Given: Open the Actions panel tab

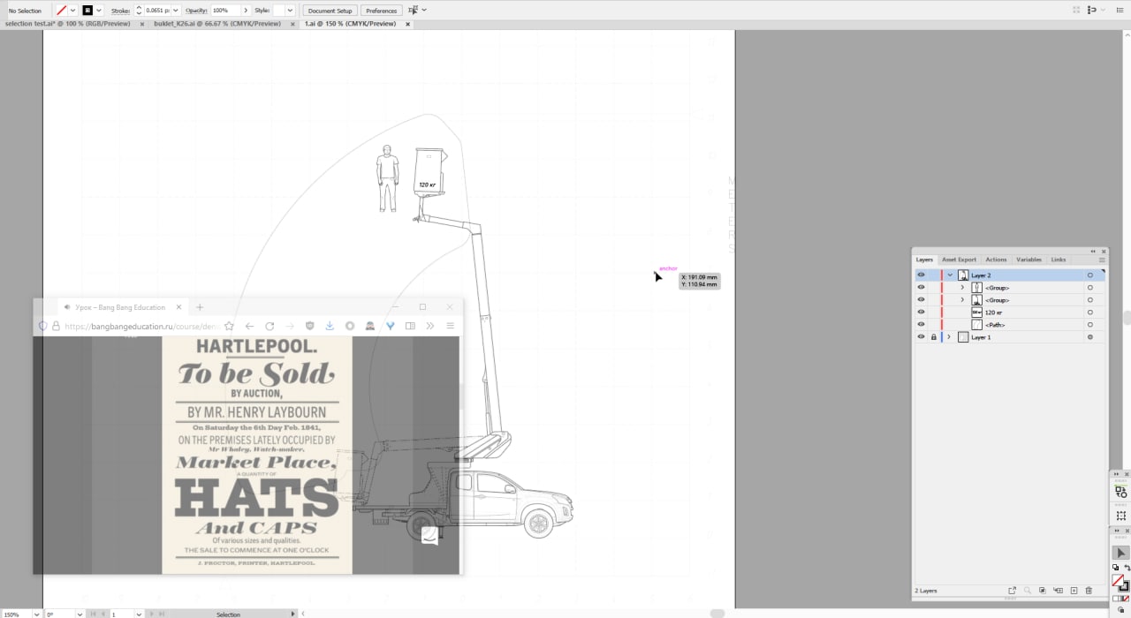Looking at the screenshot, I should click(x=996, y=260).
